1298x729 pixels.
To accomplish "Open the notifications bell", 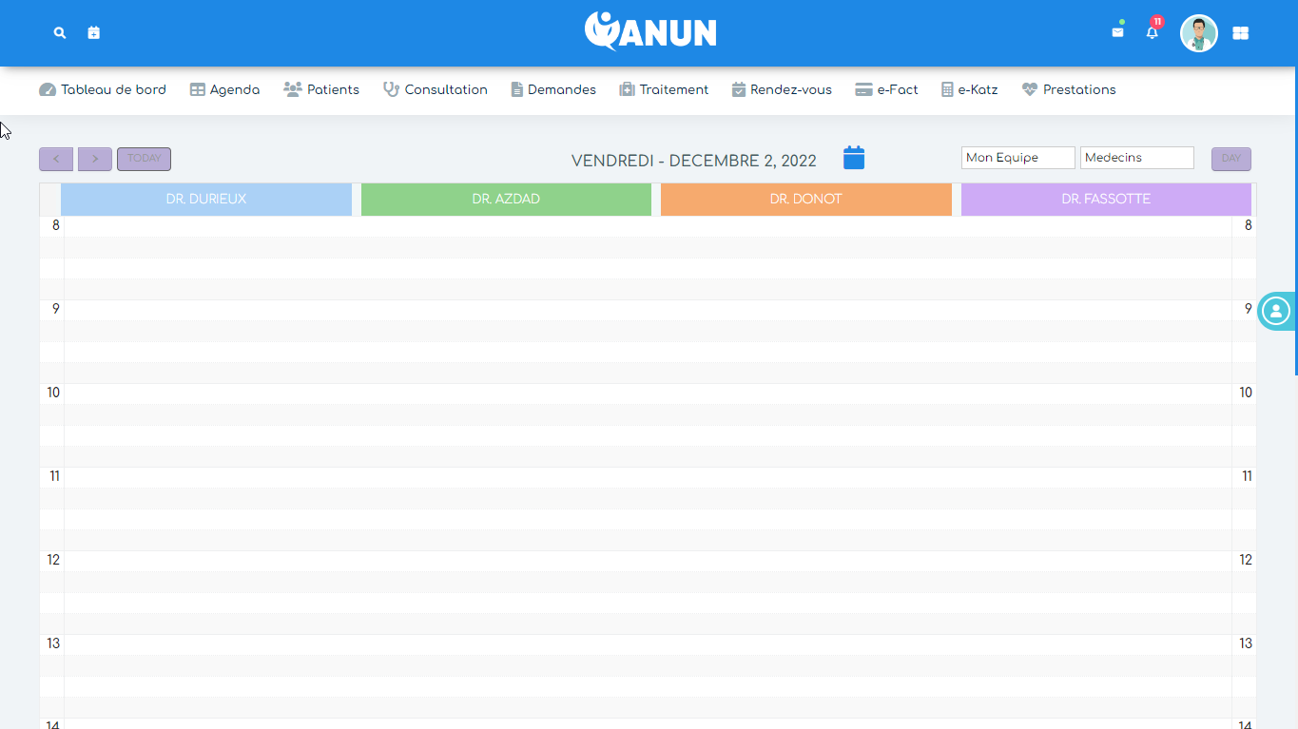I will coord(1152,32).
